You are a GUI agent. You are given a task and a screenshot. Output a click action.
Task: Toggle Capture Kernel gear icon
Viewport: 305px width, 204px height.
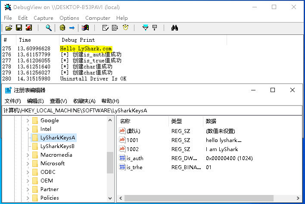(x=62, y=28)
